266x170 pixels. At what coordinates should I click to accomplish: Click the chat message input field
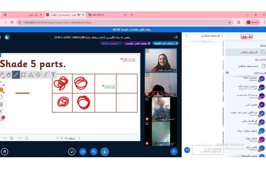(207, 150)
